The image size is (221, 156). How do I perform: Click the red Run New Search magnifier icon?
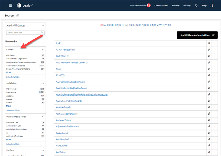149,5
